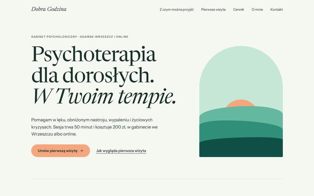Image resolution: width=314 pixels, height=196 pixels.
Task: Go to 'Z czym można przyjść' menu item
Action: pos(177,10)
